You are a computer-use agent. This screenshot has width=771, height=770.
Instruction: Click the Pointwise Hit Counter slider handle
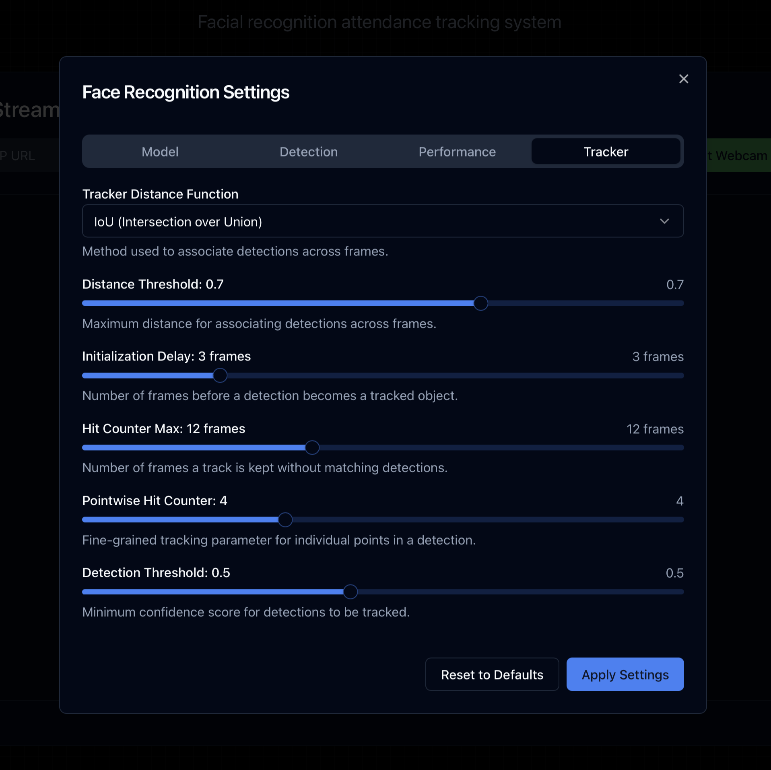tap(285, 519)
